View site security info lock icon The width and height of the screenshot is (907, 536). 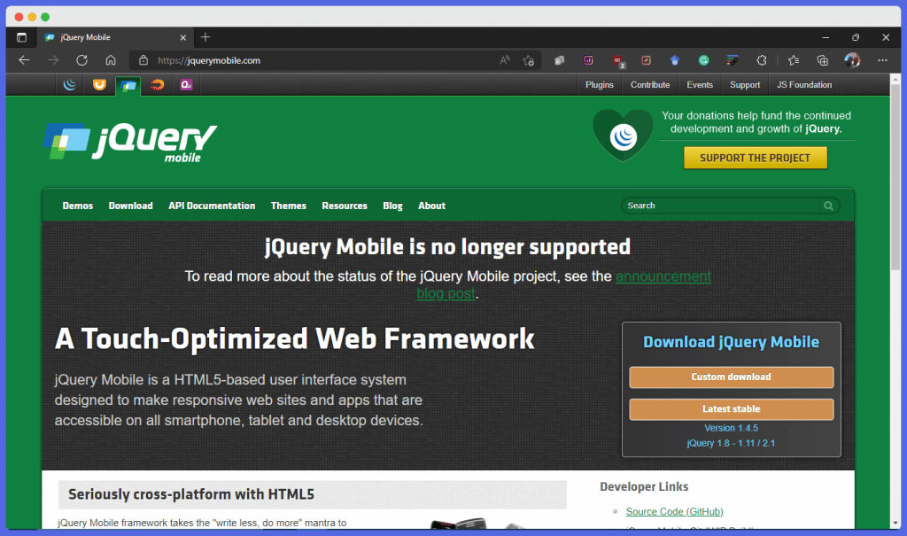point(143,60)
